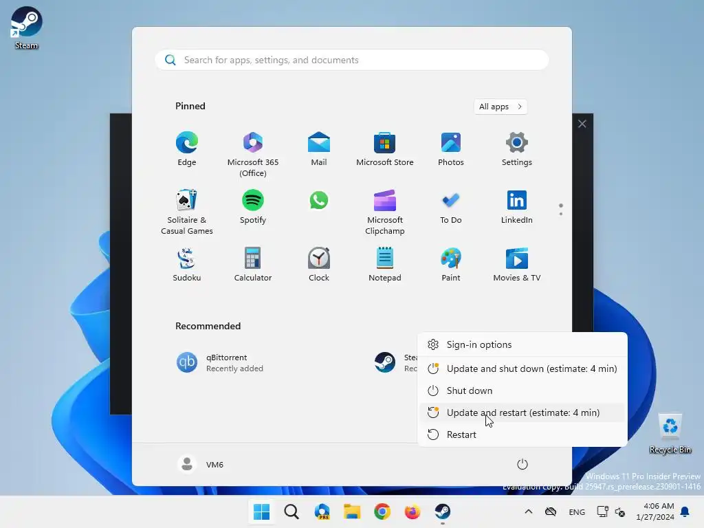Launch Firefox from the taskbar

tap(412, 511)
